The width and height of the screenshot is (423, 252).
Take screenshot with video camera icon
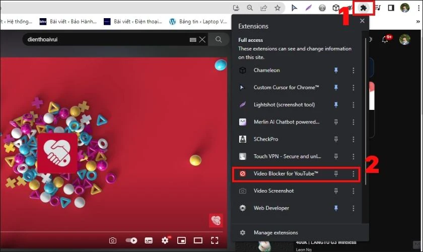(x=113, y=240)
